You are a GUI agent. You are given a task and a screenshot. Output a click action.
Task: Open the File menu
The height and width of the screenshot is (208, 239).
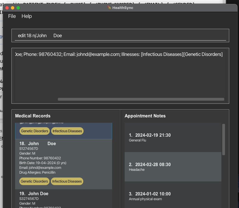tap(12, 16)
